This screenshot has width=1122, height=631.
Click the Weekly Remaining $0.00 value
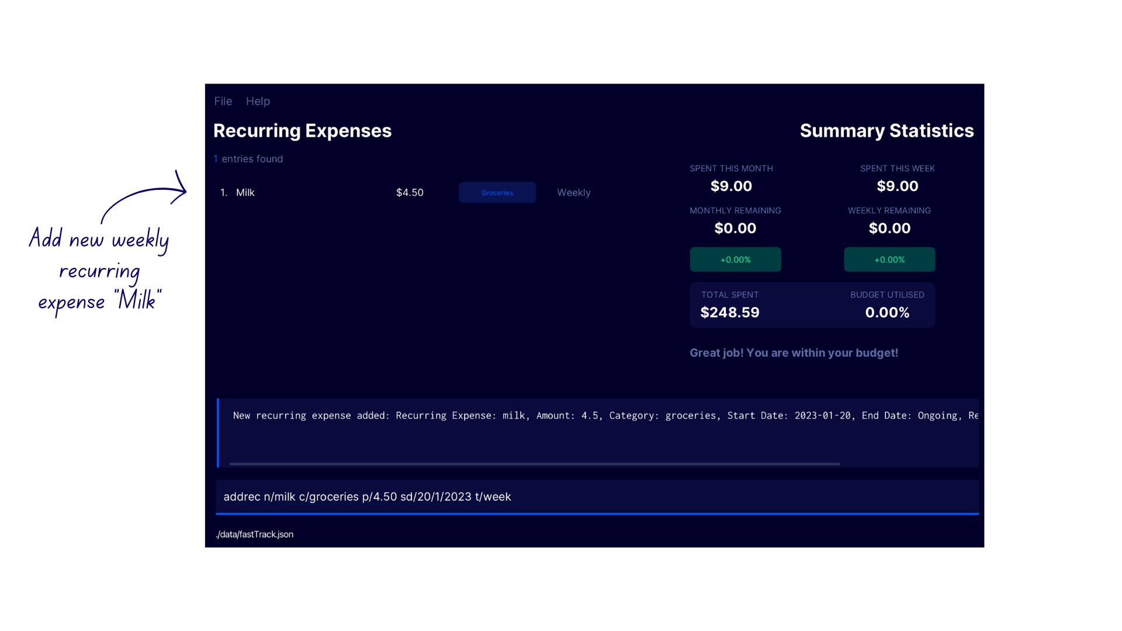889,228
